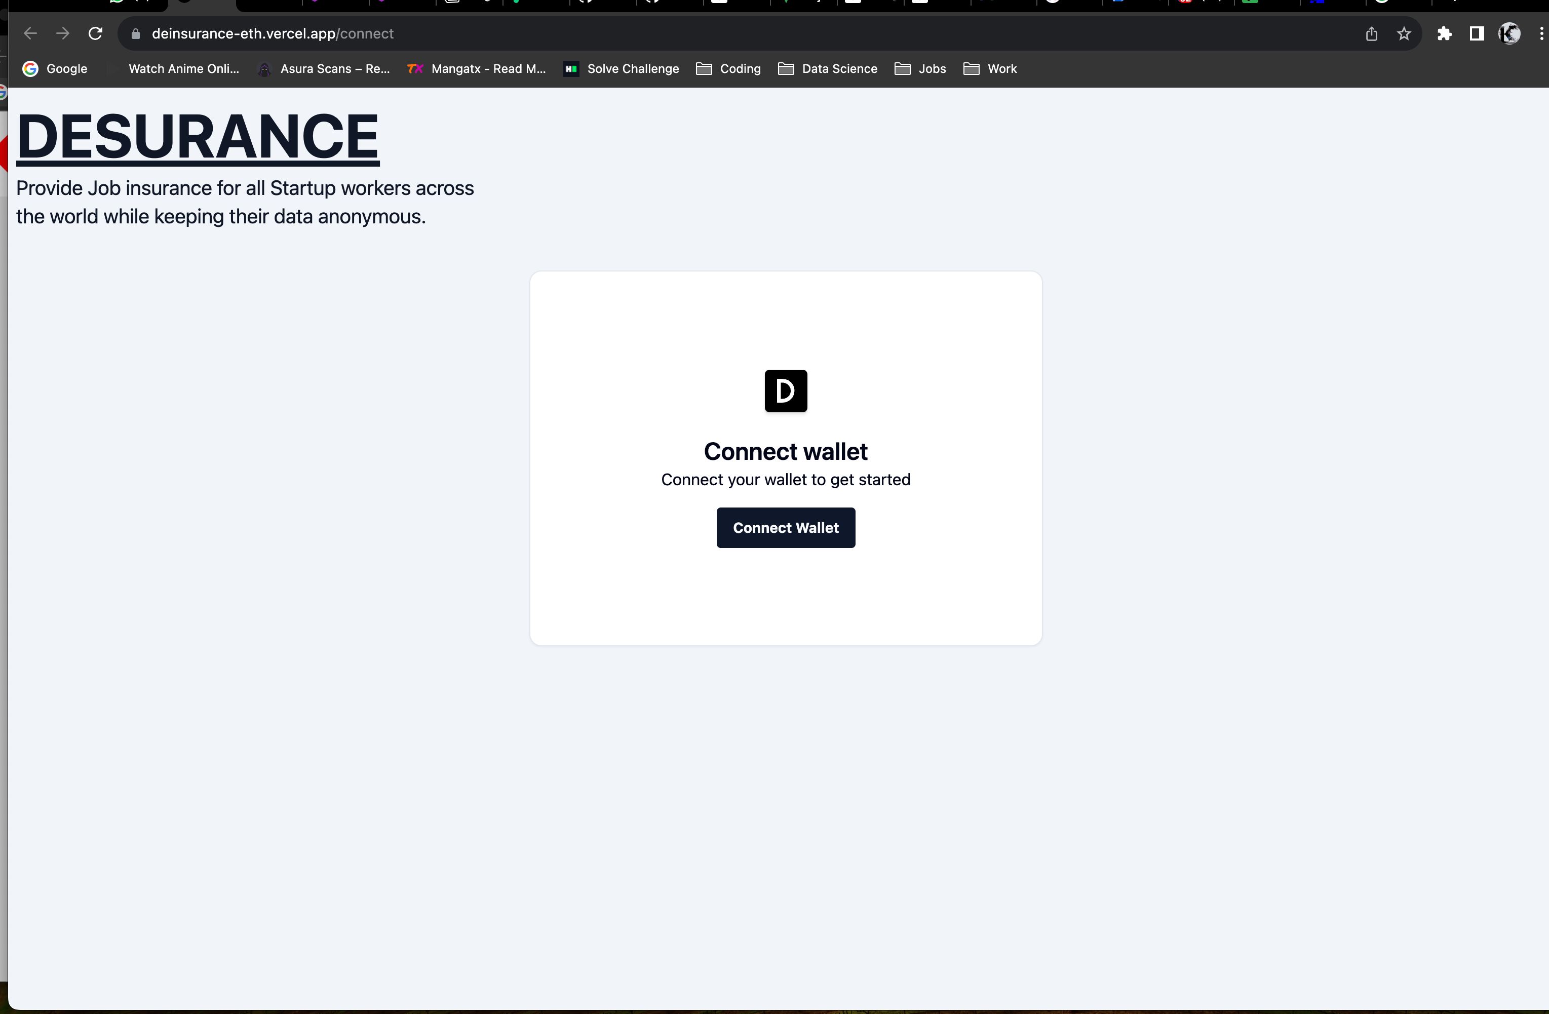Expand the Jobs bookmarks folder
The image size is (1549, 1014).
tap(931, 68)
